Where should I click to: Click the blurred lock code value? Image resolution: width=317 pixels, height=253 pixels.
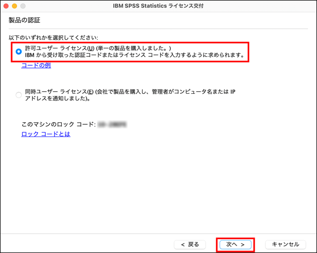pos(114,124)
